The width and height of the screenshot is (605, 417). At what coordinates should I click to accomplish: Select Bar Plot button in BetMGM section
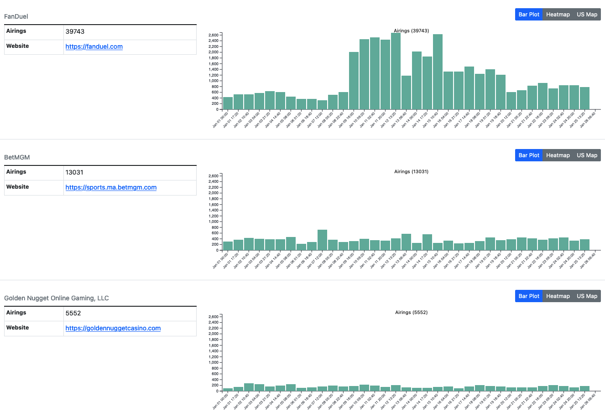click(x=529, y=155)
